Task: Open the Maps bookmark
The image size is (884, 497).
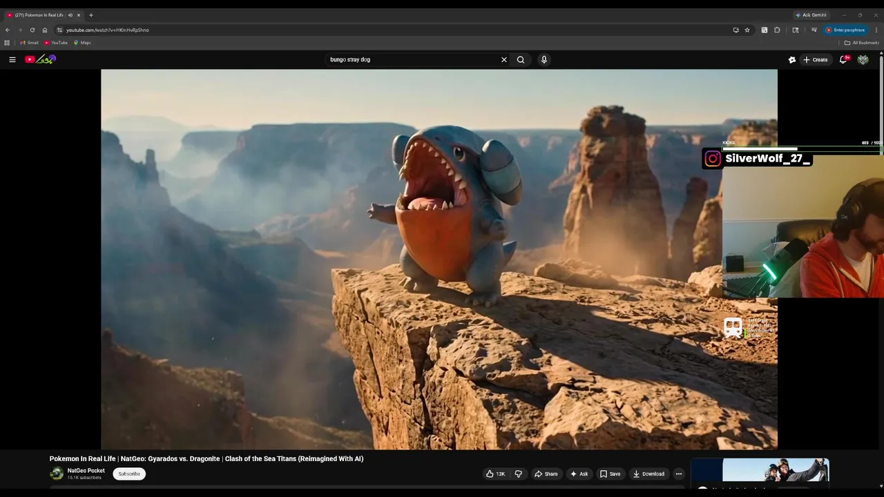Action: point(82,43)
